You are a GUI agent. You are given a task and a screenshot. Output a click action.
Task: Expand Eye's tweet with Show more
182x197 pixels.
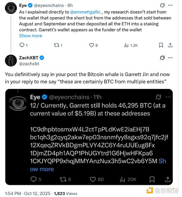tap(30, 36)
